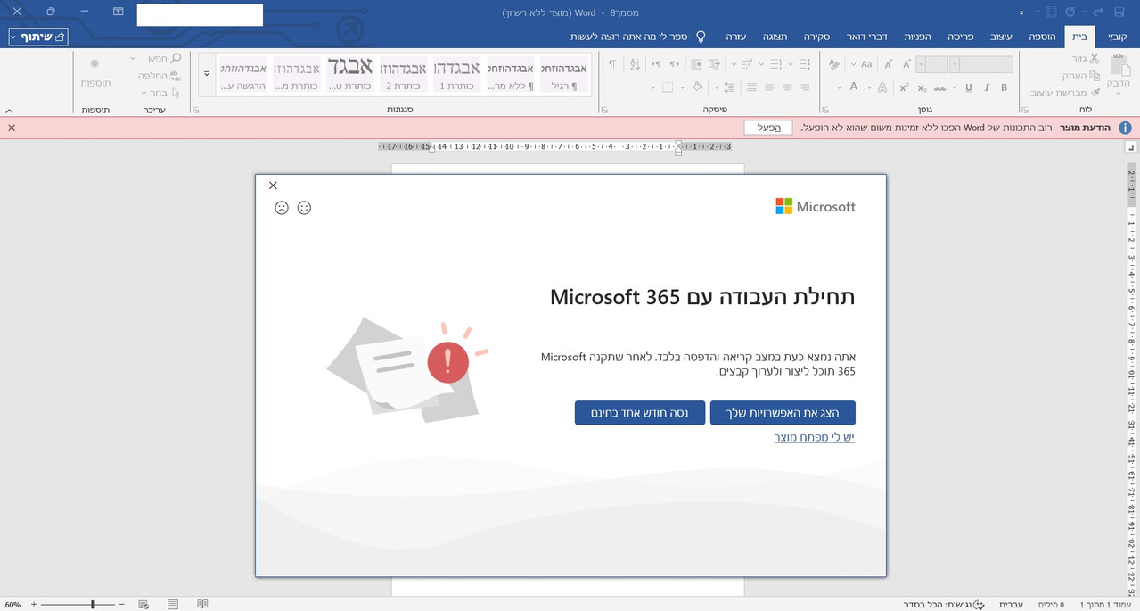Toggle Underline formatting (U)
The image size is (1140, 611).
(968, 87)
